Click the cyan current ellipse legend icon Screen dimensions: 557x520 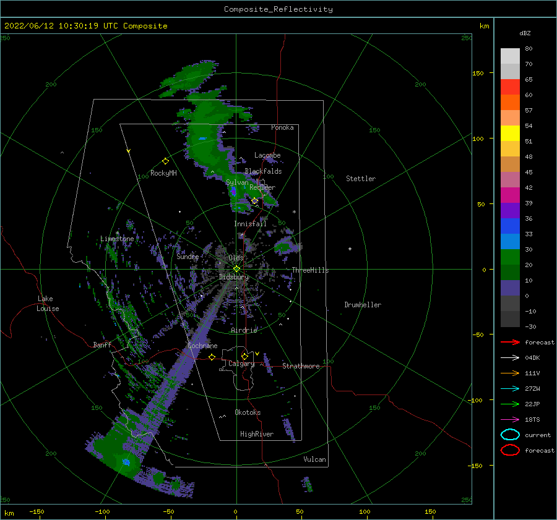pos(510,435)
